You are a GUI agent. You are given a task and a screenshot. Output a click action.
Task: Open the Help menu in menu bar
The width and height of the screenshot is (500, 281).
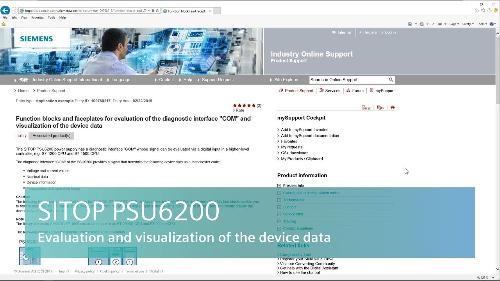[62, 18]
